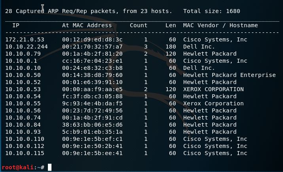Place cursor at the root@kali prompt
The height and width of the screenshot is (172, 283).
coord(49,167)
